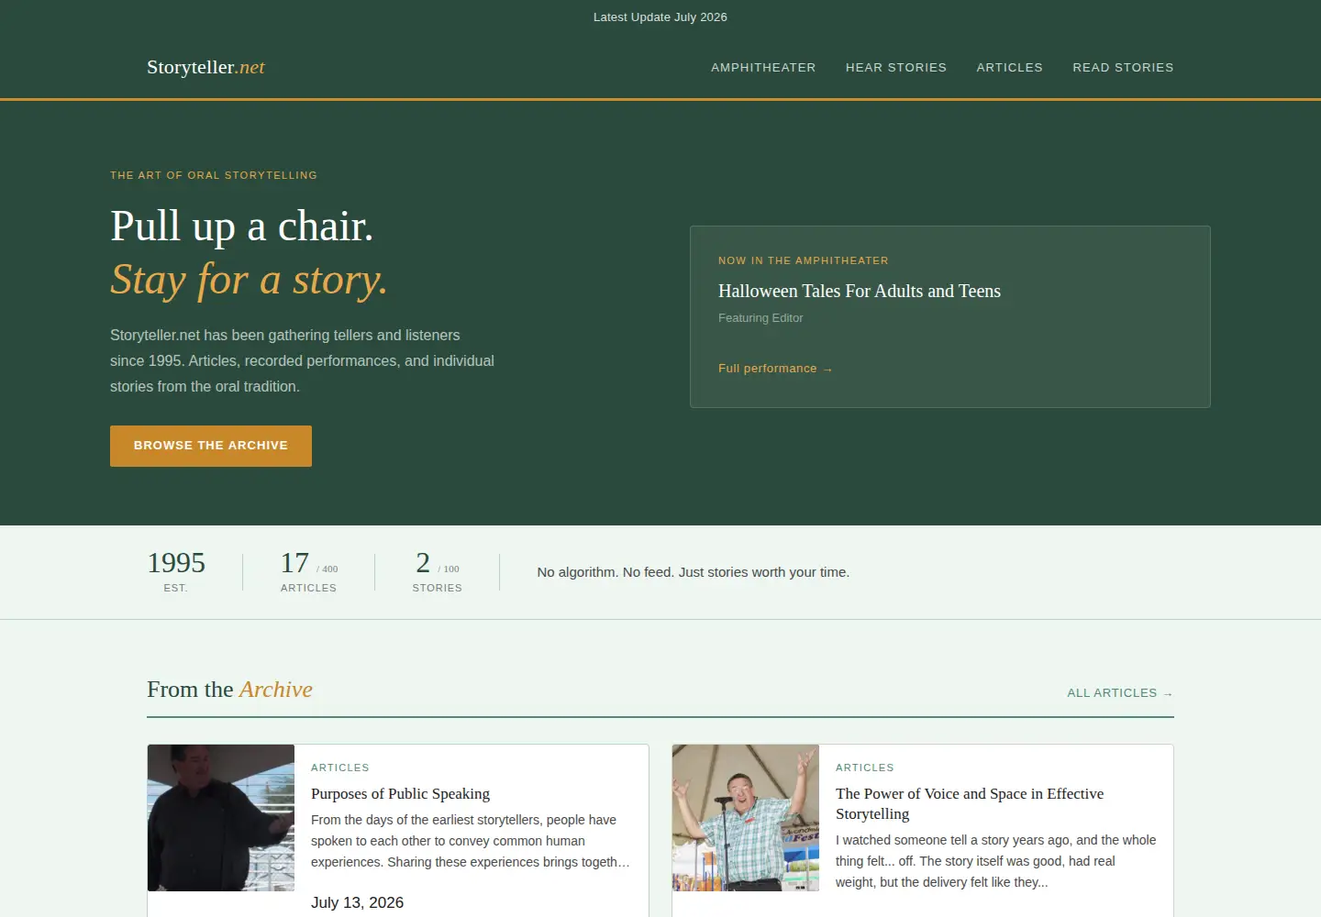Click the 'Latest Update July 2026' text
Screen dimensions: 1321x917
coord(660,17)
